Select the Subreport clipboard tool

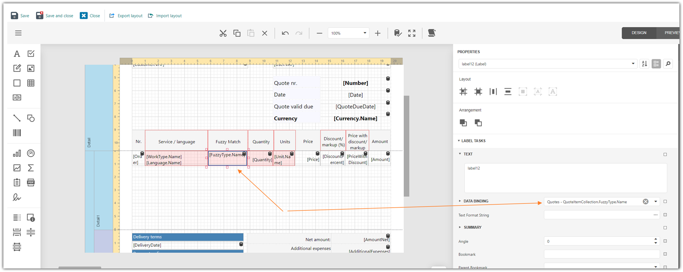[x=17, y=183]
